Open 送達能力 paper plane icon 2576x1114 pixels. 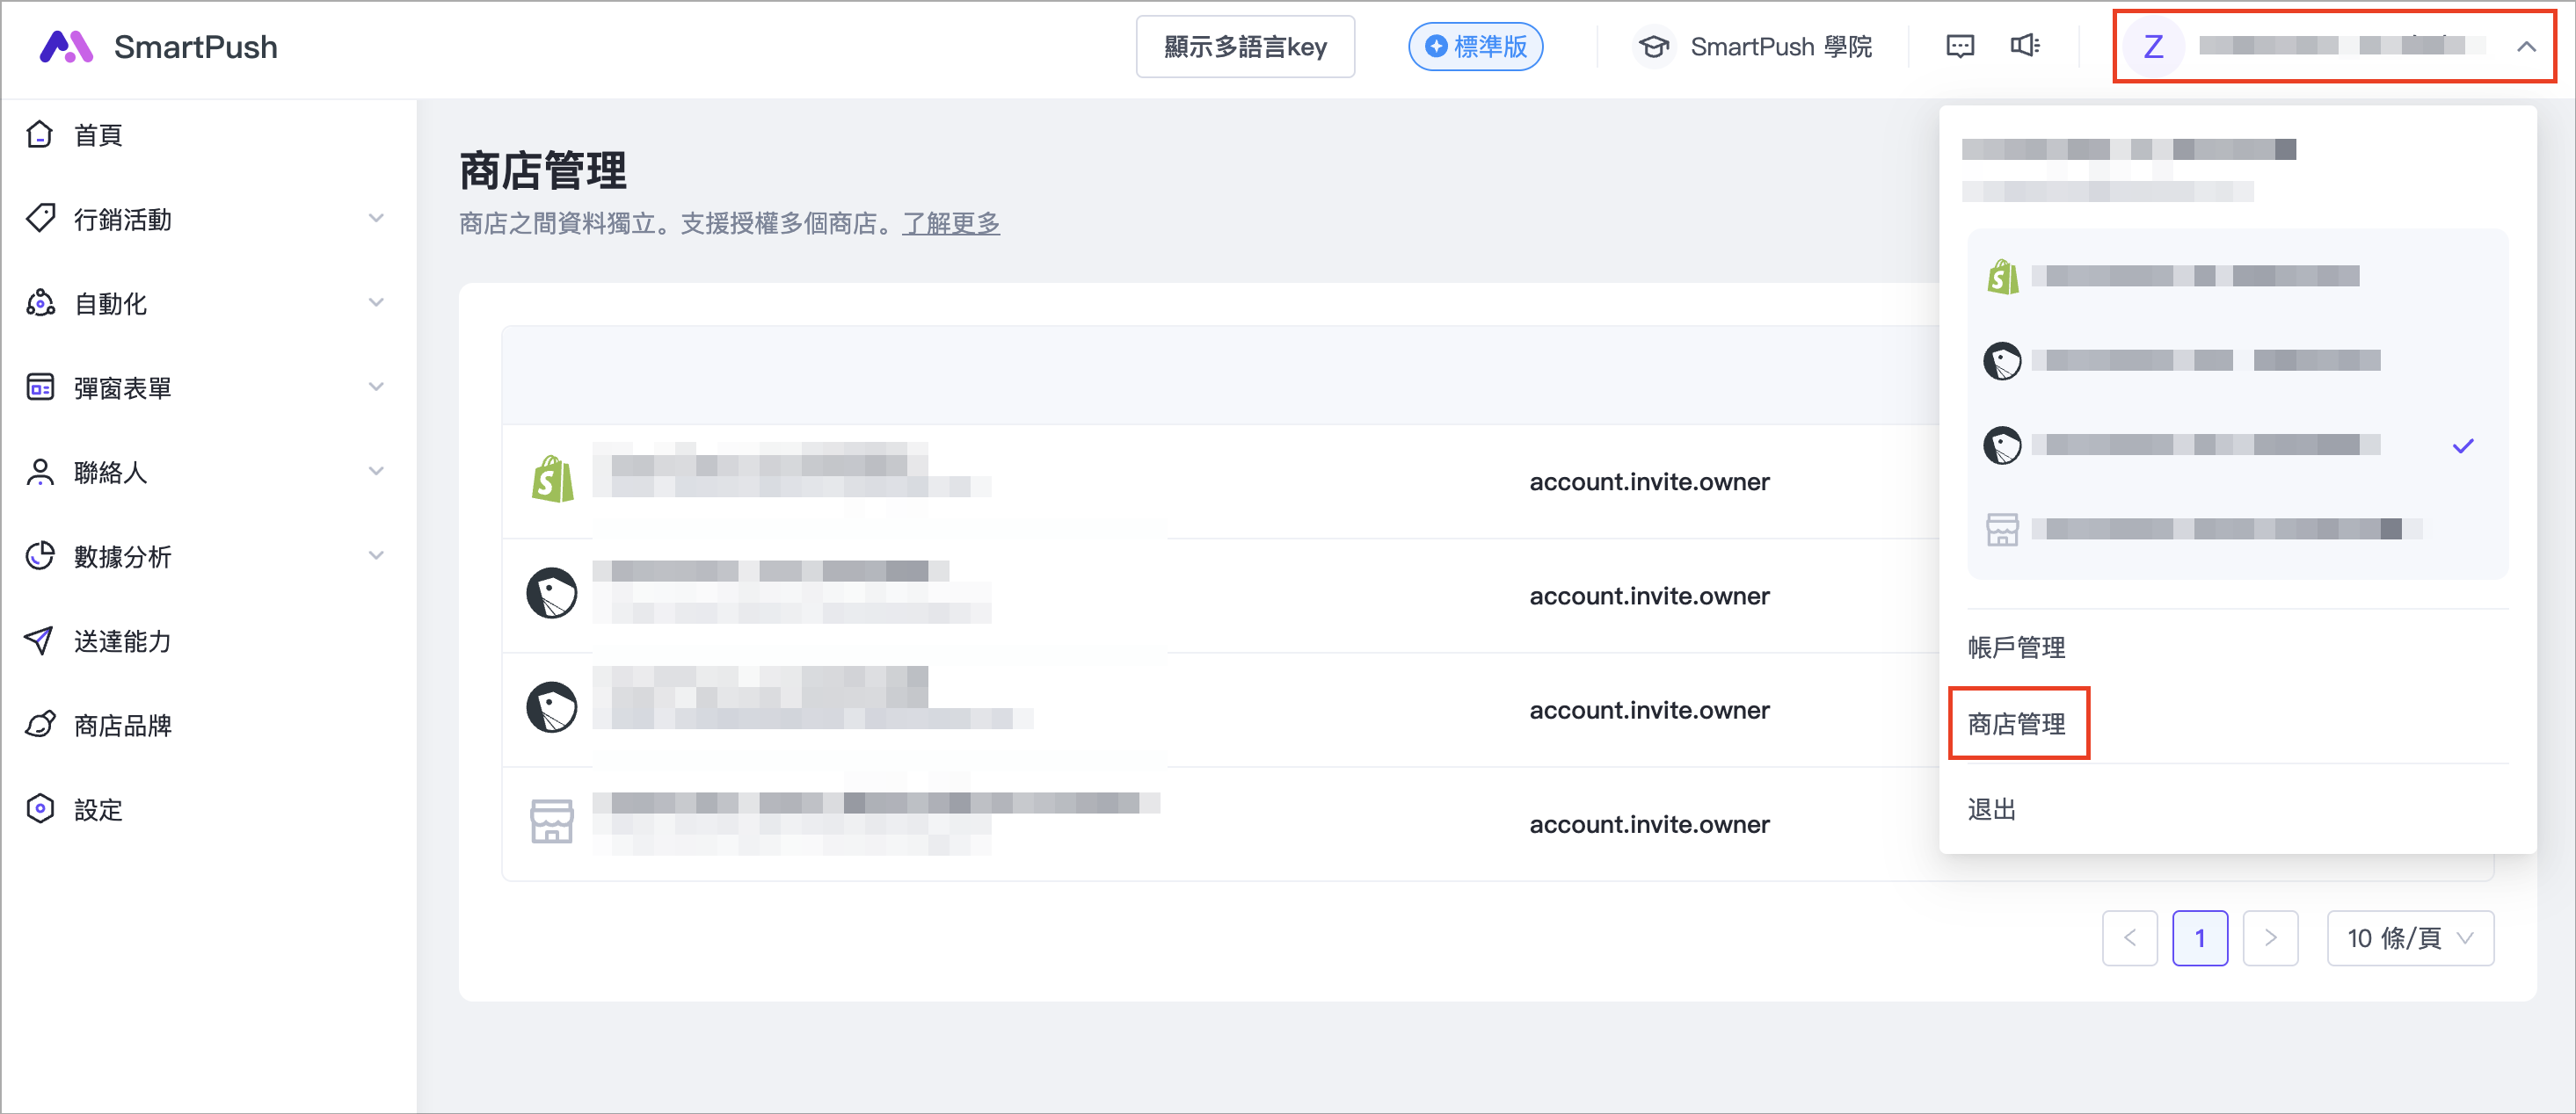[40, 640]
